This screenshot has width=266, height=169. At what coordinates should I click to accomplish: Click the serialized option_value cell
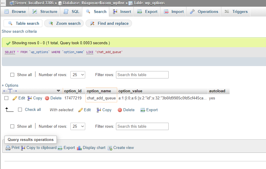(162, 98)
